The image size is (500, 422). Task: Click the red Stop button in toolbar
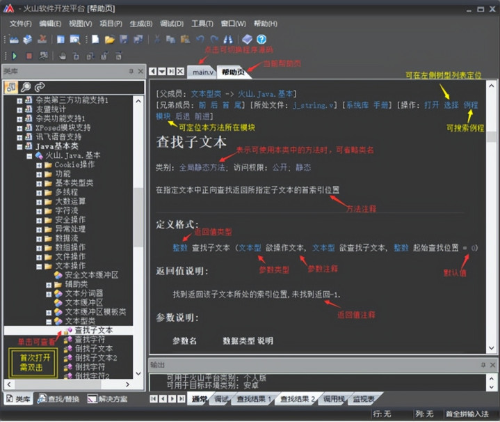(29, 56)
